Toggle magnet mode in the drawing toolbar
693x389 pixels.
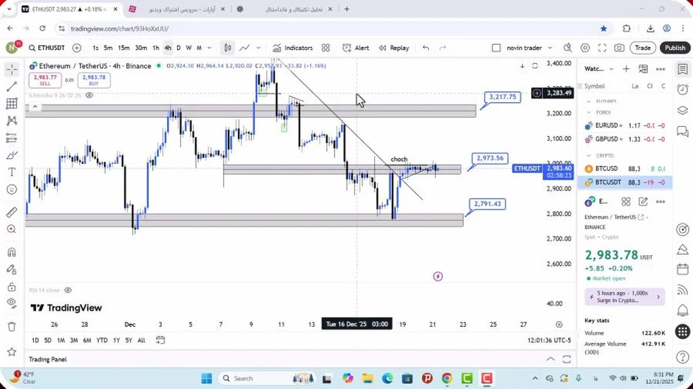tap(12, 252)
